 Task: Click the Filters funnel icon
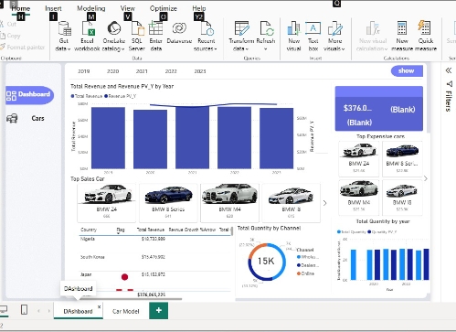coord(449,84)
